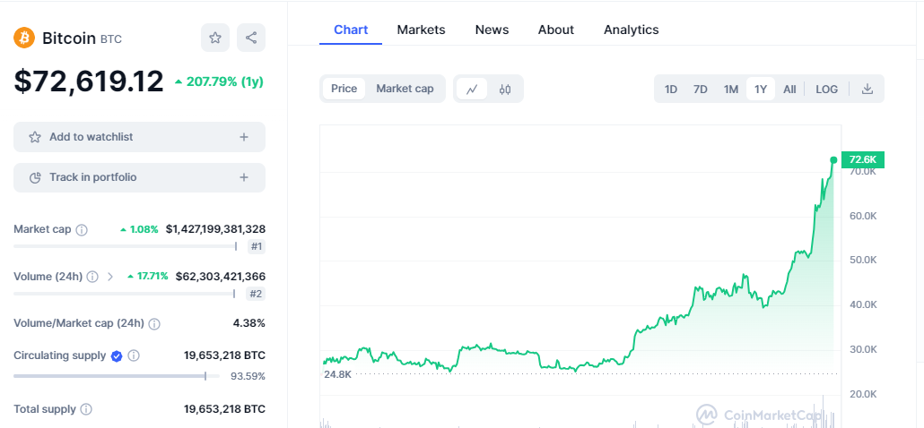This screenshot has height=428, width=924.
Task: Click the pie chart icon in Track in portfolio
Action: pyautogui.click(x=35, y=177)
